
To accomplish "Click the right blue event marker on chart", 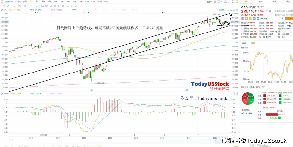I will point(186,90).
